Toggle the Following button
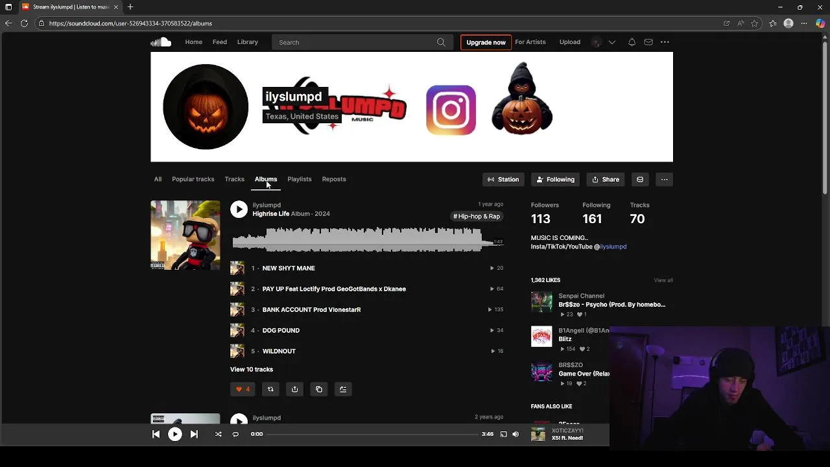The width and height of the screenshot is (830, 467). coord(556,180)
